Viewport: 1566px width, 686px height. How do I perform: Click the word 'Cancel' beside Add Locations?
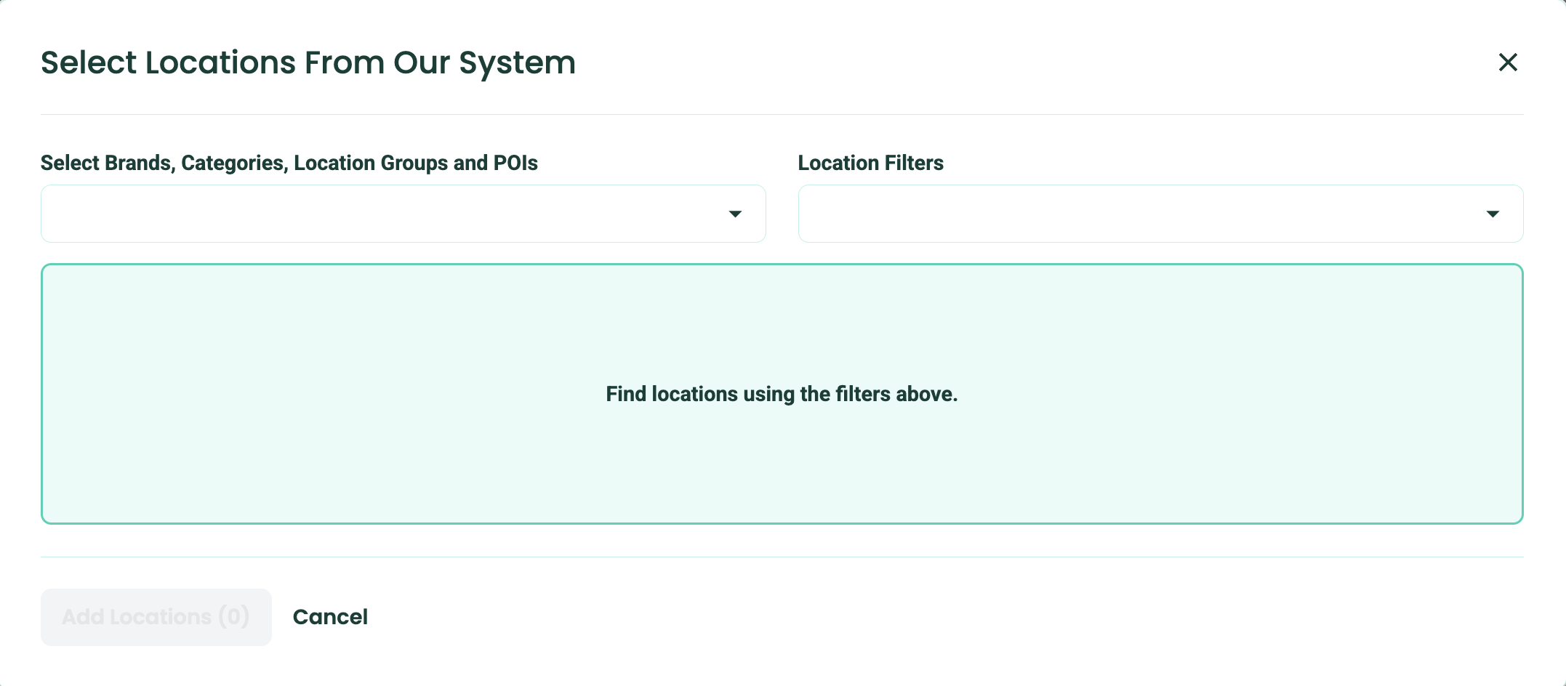click(330, 617)
